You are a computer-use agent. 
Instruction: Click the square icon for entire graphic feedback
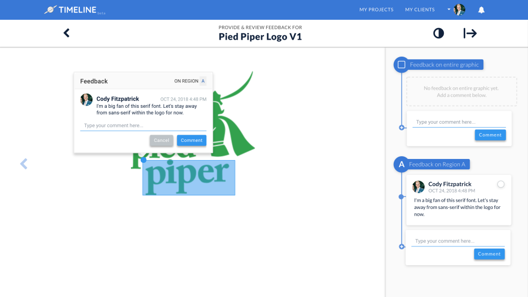(x=402, y=65)
